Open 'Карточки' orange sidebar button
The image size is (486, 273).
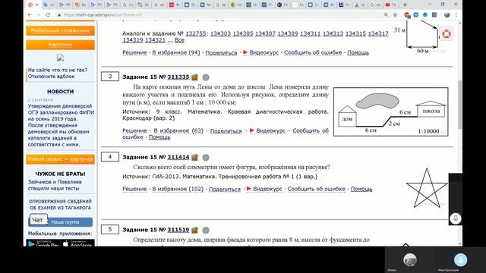tap(60, 45)
